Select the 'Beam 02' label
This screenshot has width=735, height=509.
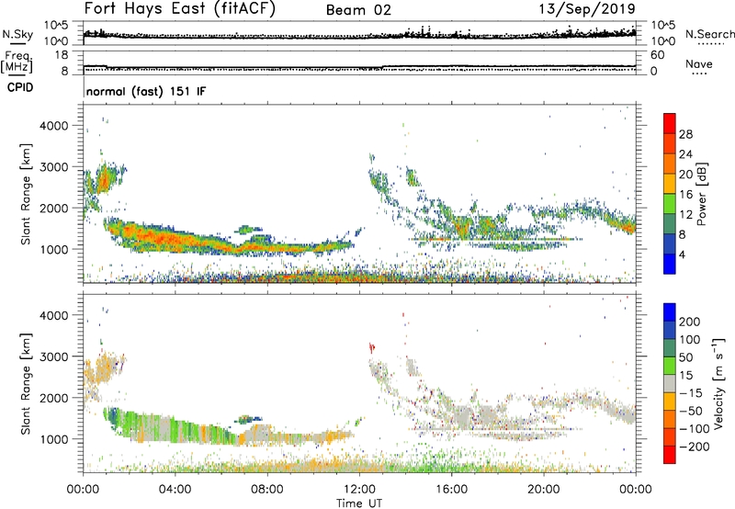click(x=358, y=10)
